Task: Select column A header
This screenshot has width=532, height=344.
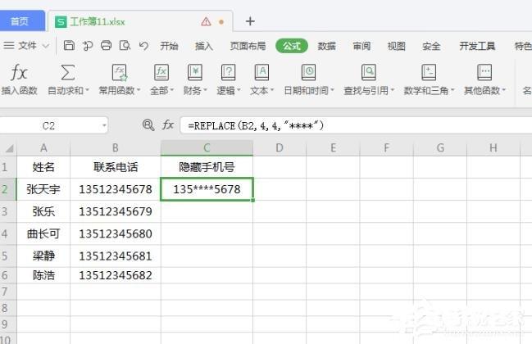Action: pos(43,148)
